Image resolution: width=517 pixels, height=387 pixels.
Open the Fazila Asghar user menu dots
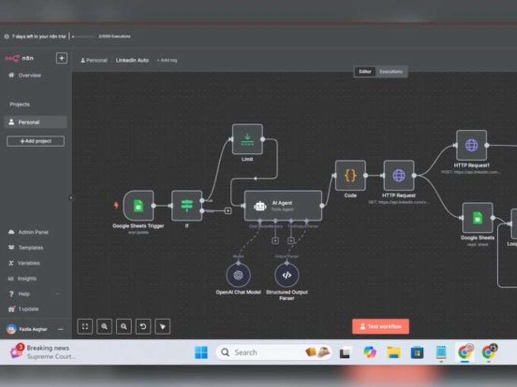point(60,329)
